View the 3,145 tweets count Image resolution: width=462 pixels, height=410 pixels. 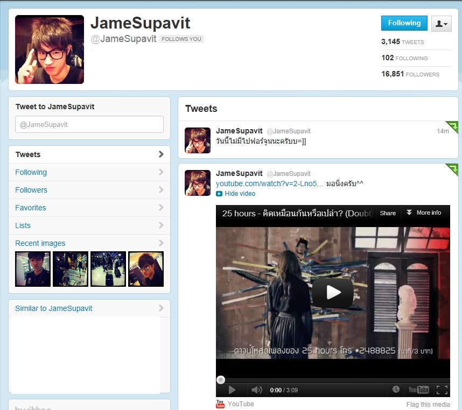[402, 42]
